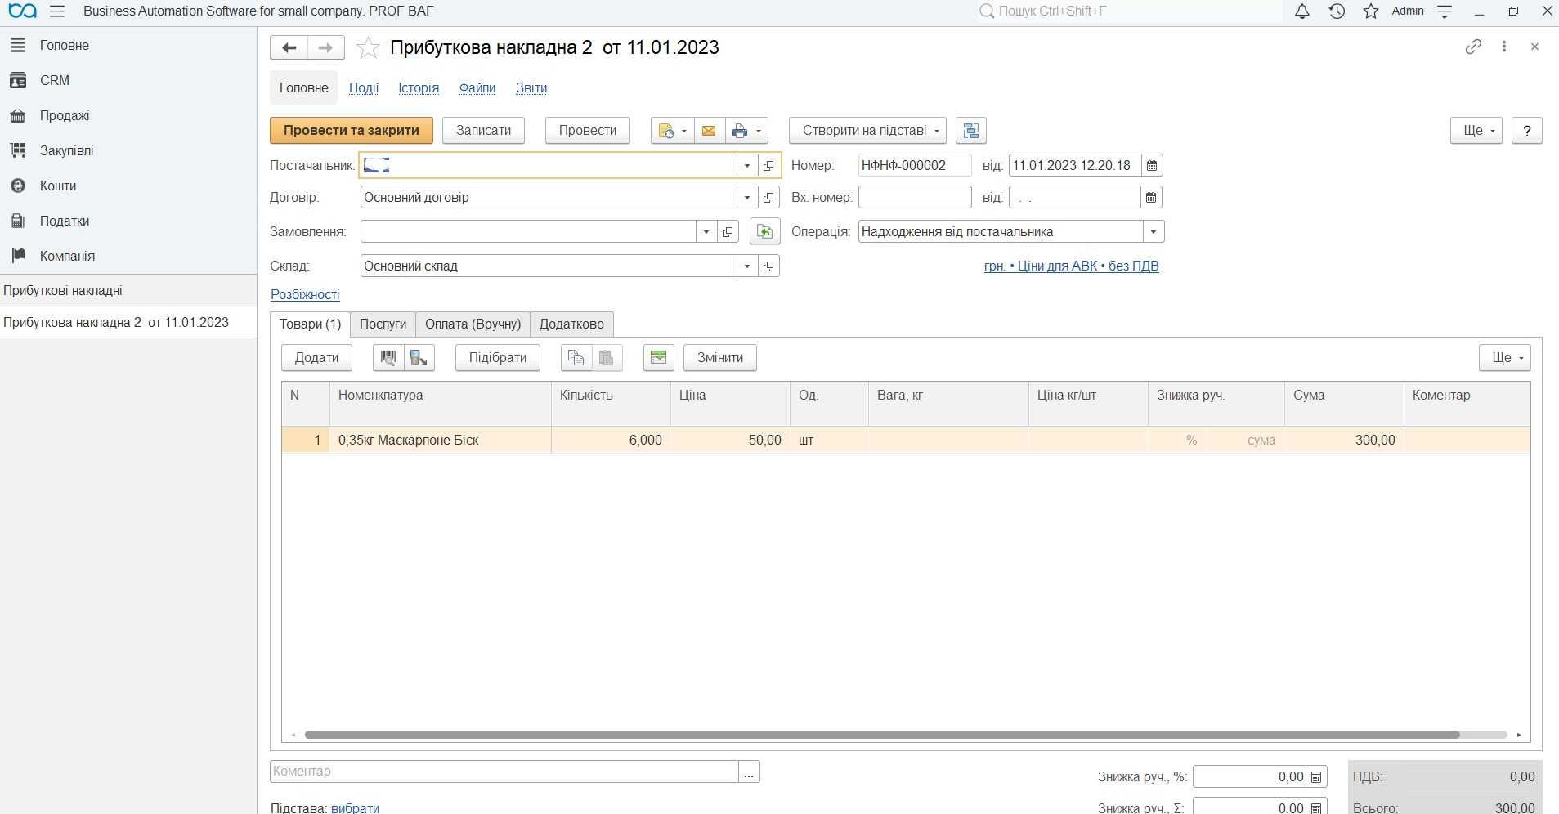Copy link to this document icon
This screenshot has height=814, width=1559.
tap(1473, 47)
